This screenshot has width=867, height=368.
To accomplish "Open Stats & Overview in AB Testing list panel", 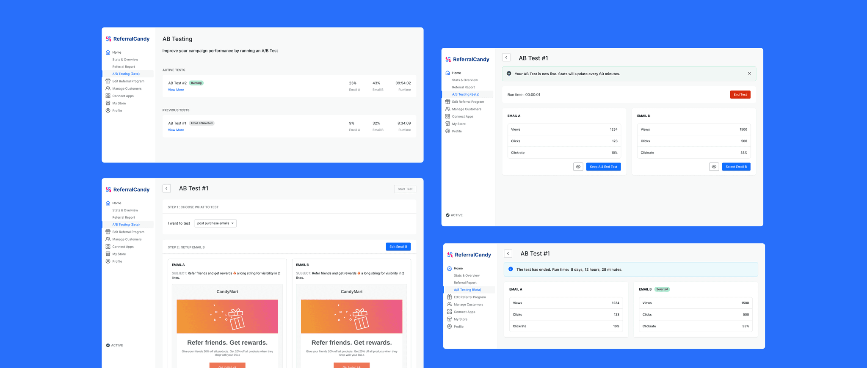I will pyautogui.click(x=125, y=60).
